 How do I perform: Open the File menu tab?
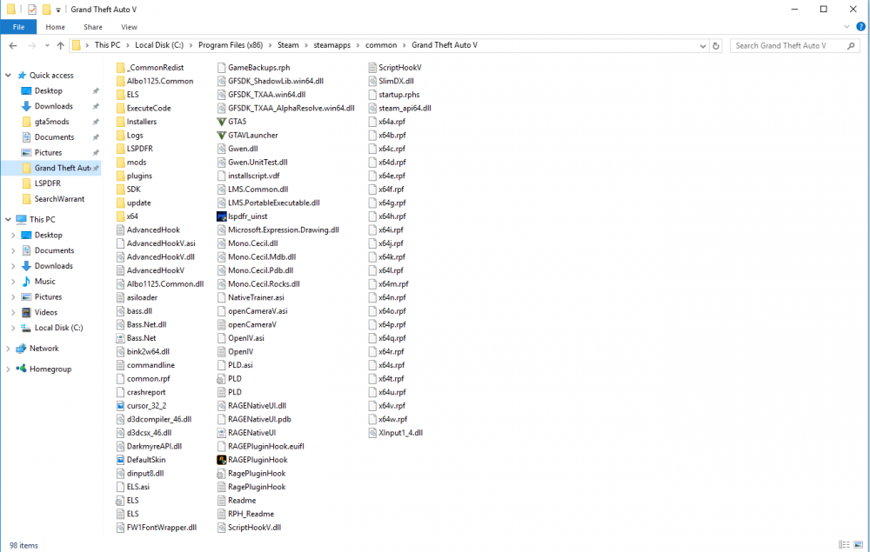pyautogui.click(x=18, y=27)
